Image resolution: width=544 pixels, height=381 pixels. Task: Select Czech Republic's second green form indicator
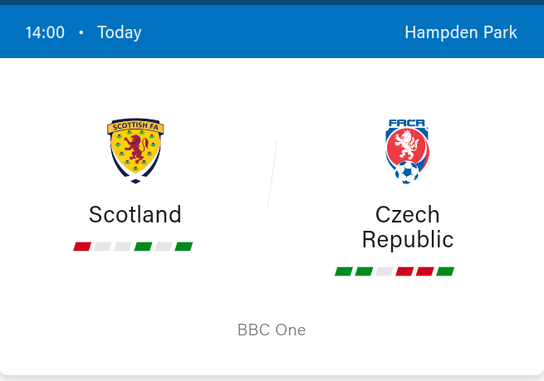coord(364,271)
